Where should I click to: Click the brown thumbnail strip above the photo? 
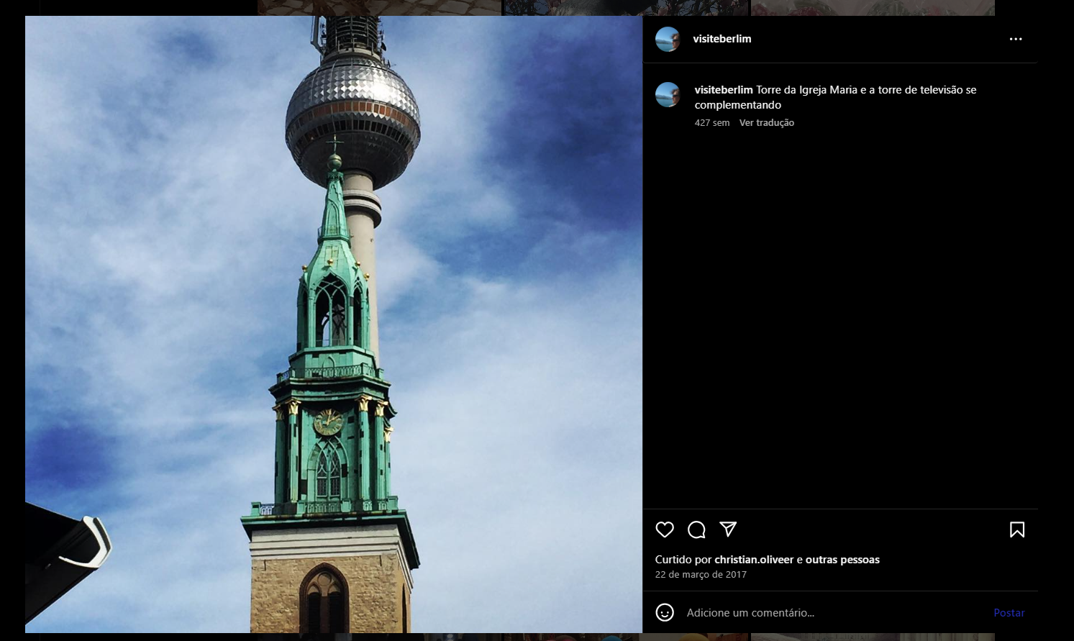tap(379, 7)
